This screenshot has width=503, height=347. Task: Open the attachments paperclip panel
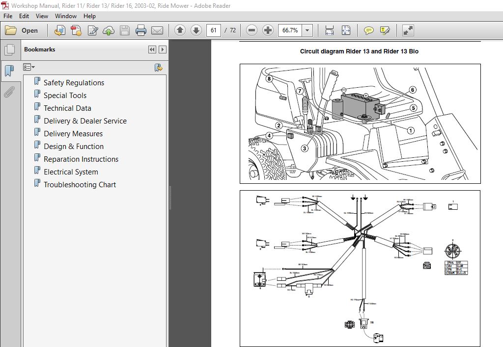[10, 92]
